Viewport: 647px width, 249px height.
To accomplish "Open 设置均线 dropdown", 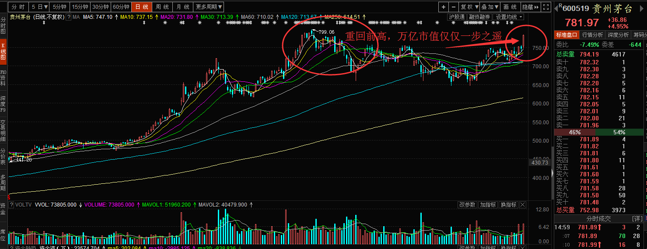I will point(508,17).
